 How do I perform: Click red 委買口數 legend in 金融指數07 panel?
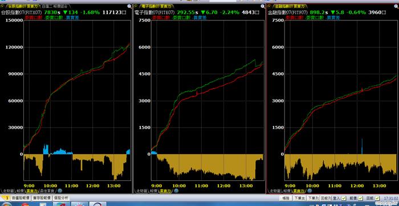295,18
